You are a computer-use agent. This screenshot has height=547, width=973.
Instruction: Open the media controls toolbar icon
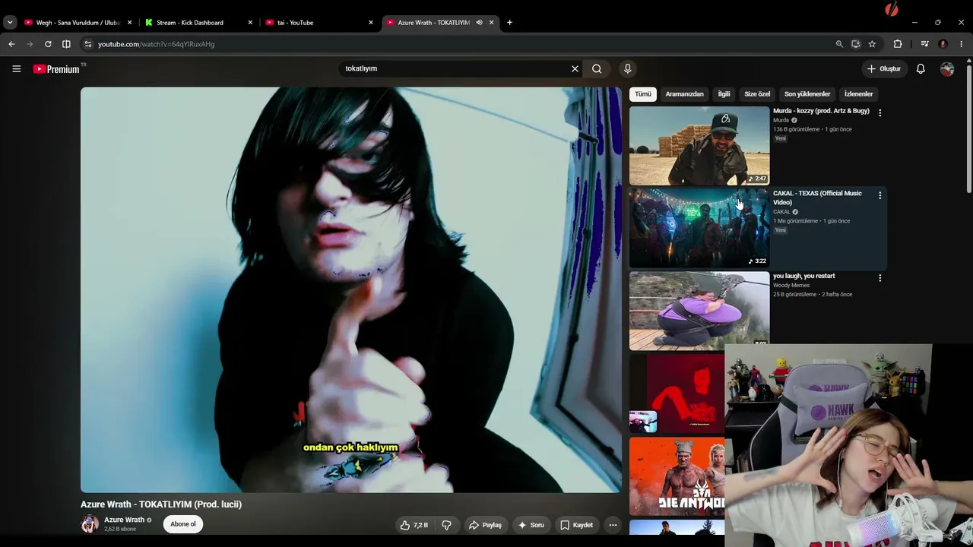924,44
